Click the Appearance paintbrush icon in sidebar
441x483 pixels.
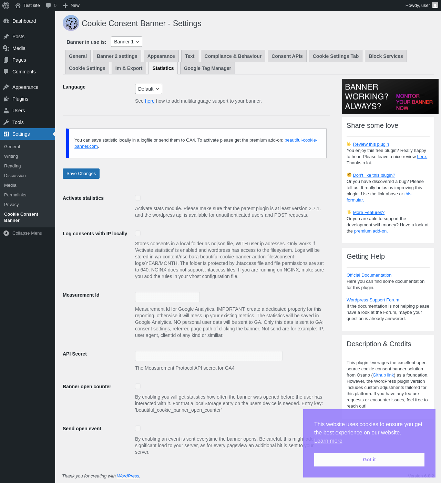coord(6,87)
